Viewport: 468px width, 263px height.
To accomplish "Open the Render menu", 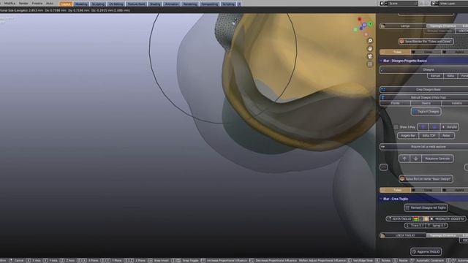I will pyautogui.click(x=23, y=4).
